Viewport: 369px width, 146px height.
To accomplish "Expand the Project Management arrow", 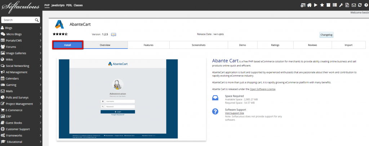I will [40, 104].
